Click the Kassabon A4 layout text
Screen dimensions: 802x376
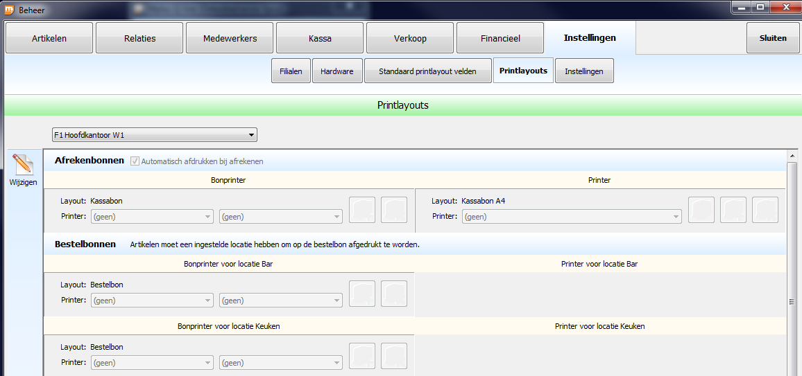point(484,201)
